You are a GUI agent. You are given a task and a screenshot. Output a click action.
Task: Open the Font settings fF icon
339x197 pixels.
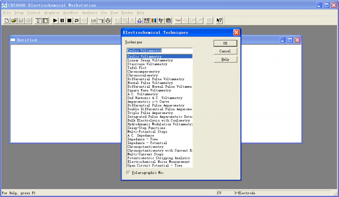[x=161, y=20]
